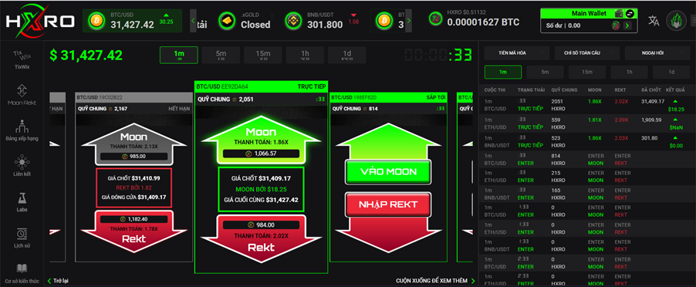Click ENTER in BNB/USDT row with 165 pool
696x287 pixels.
525,198
